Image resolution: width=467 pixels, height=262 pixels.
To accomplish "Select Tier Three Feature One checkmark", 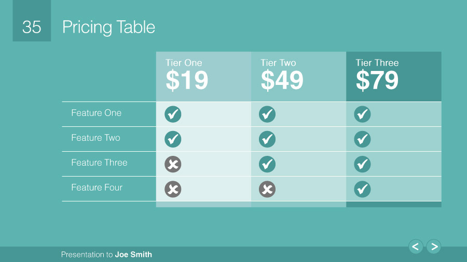I will (x=362, y=114).
